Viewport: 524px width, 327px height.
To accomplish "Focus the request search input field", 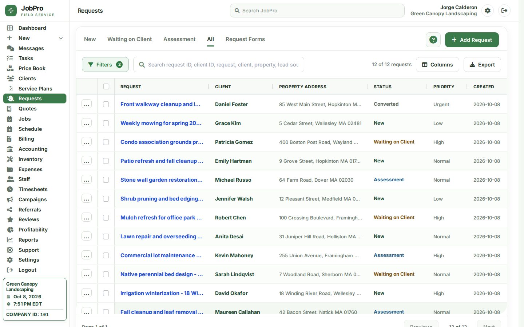I will 219,65.
